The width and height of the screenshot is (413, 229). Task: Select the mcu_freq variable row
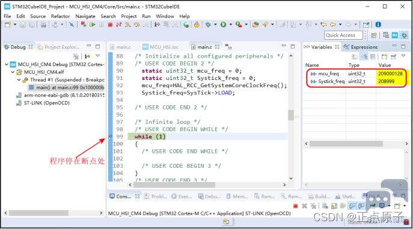(x=356, y=74)
